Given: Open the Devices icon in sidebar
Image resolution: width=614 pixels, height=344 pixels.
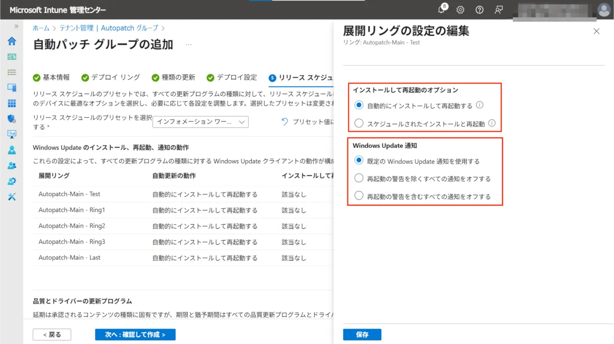Looking at the screenshot, I should [x=11, y=88].
